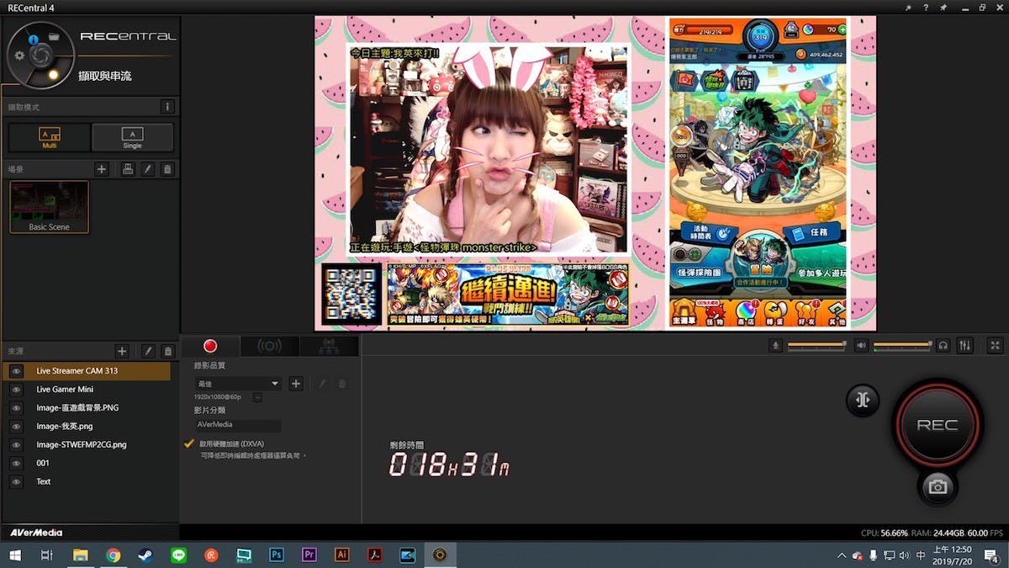This screenshot has height=568, width=1009.
Task: Select the Image-STWEFMP2CG.png source name
Action: point(82,445)
